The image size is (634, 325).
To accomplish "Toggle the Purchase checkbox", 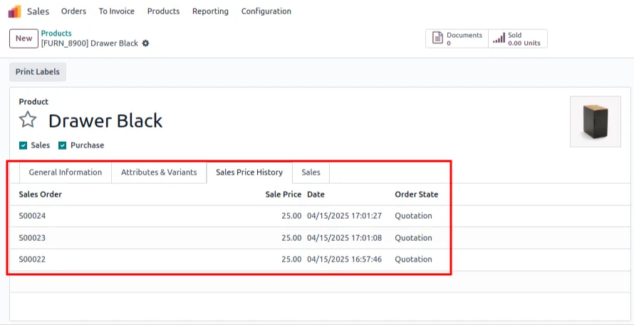I will click(62, 145).
